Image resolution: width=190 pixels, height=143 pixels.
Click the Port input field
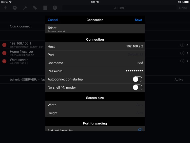[x=95, y=55]
